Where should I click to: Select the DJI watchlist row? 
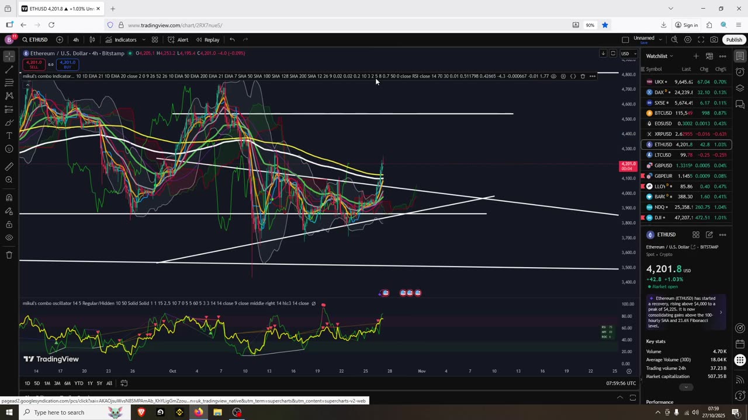click(686, 218)
